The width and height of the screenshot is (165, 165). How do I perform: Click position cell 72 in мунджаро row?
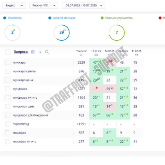[135, 89]
